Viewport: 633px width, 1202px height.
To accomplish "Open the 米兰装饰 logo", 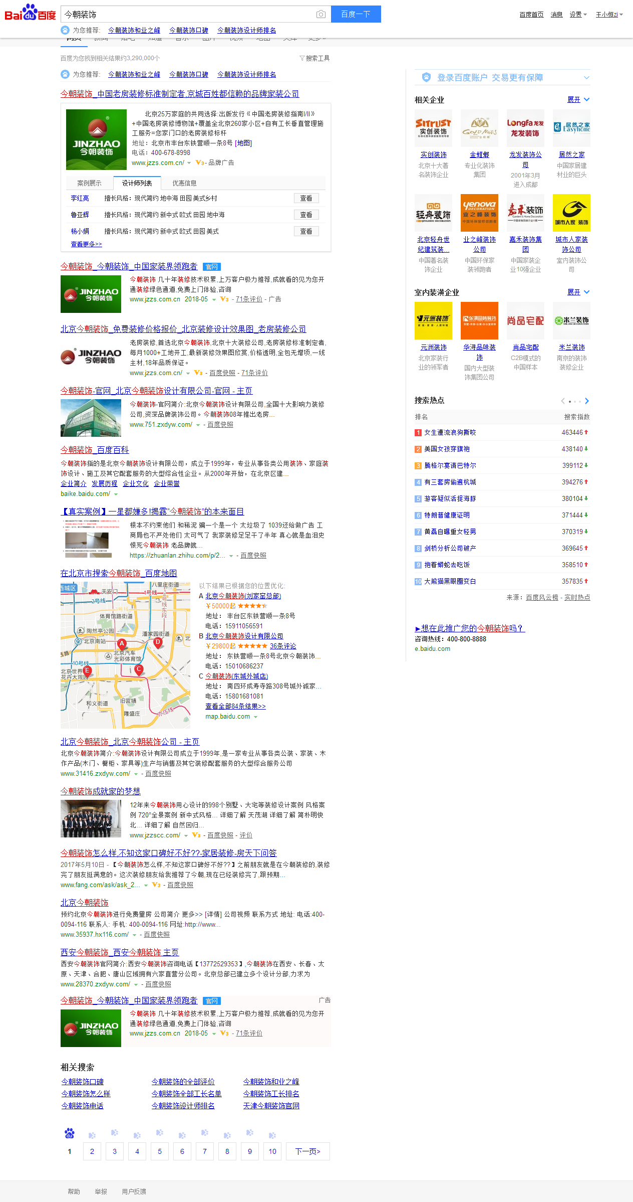I will point(571,320).
